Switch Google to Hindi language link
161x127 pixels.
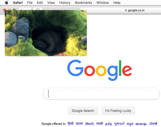click(x=71, y=123)
